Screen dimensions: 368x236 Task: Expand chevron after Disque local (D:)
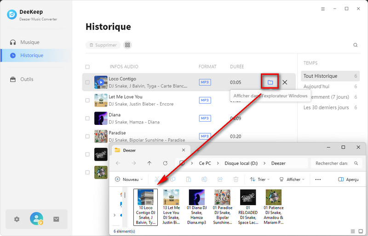(264, 163)
